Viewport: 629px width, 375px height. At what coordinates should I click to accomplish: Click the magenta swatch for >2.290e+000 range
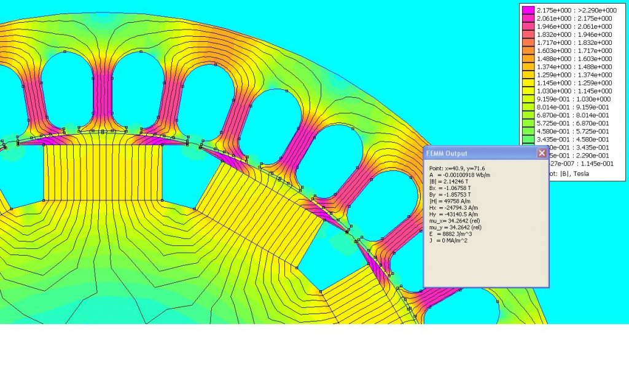tap(528, 10)
